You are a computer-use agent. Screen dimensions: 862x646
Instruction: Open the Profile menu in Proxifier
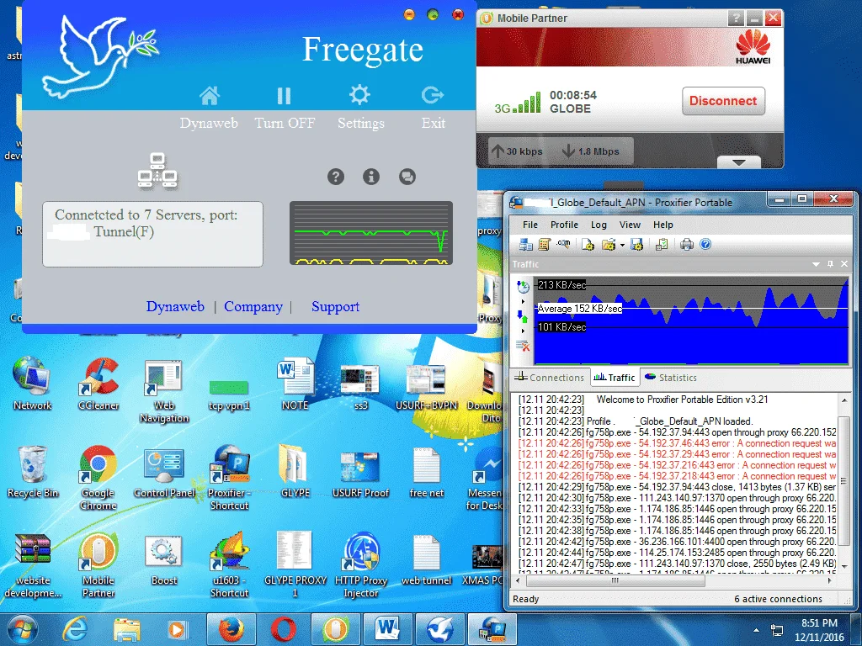[x=564, y=225]
